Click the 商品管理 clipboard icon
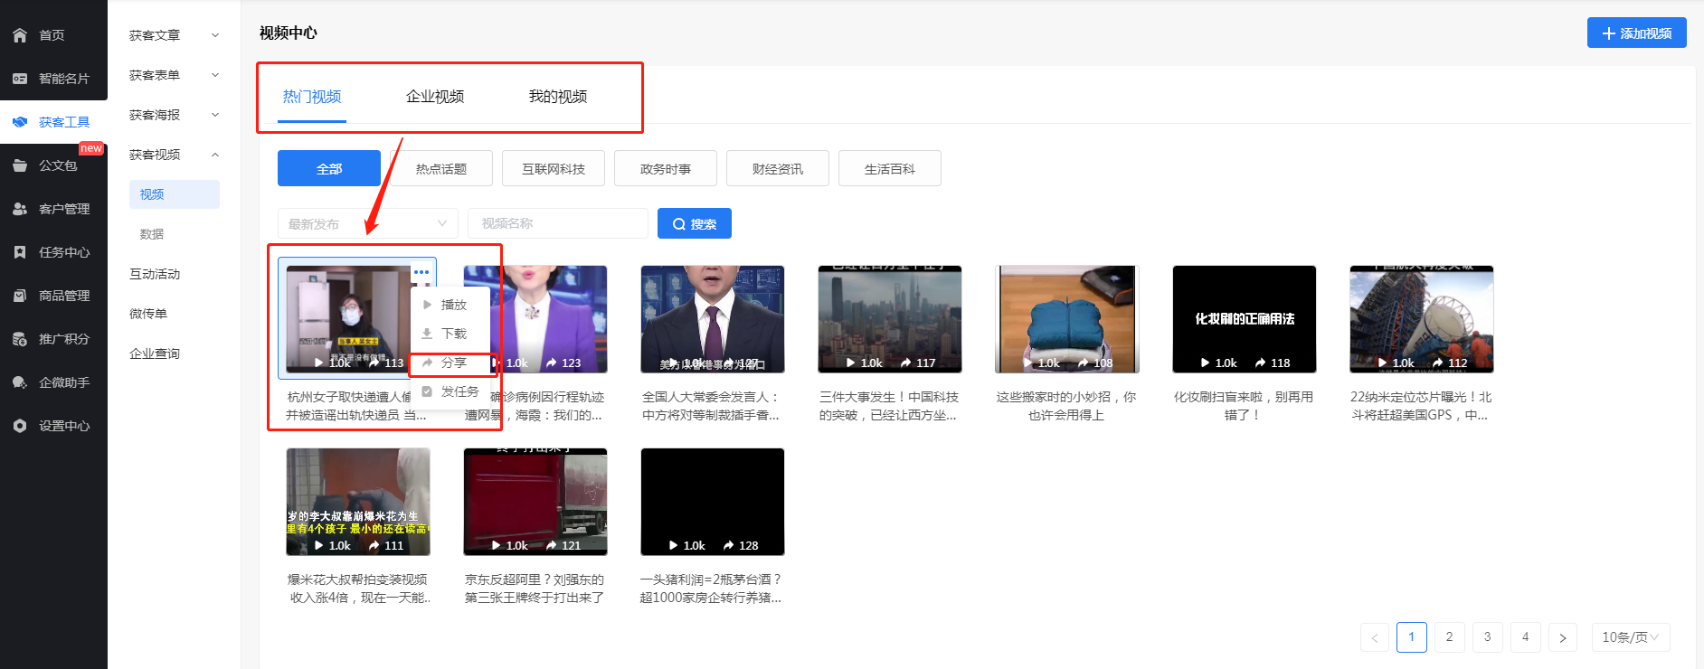The height and width of the screenshot is (669, 1704). [x=20, y=296]
